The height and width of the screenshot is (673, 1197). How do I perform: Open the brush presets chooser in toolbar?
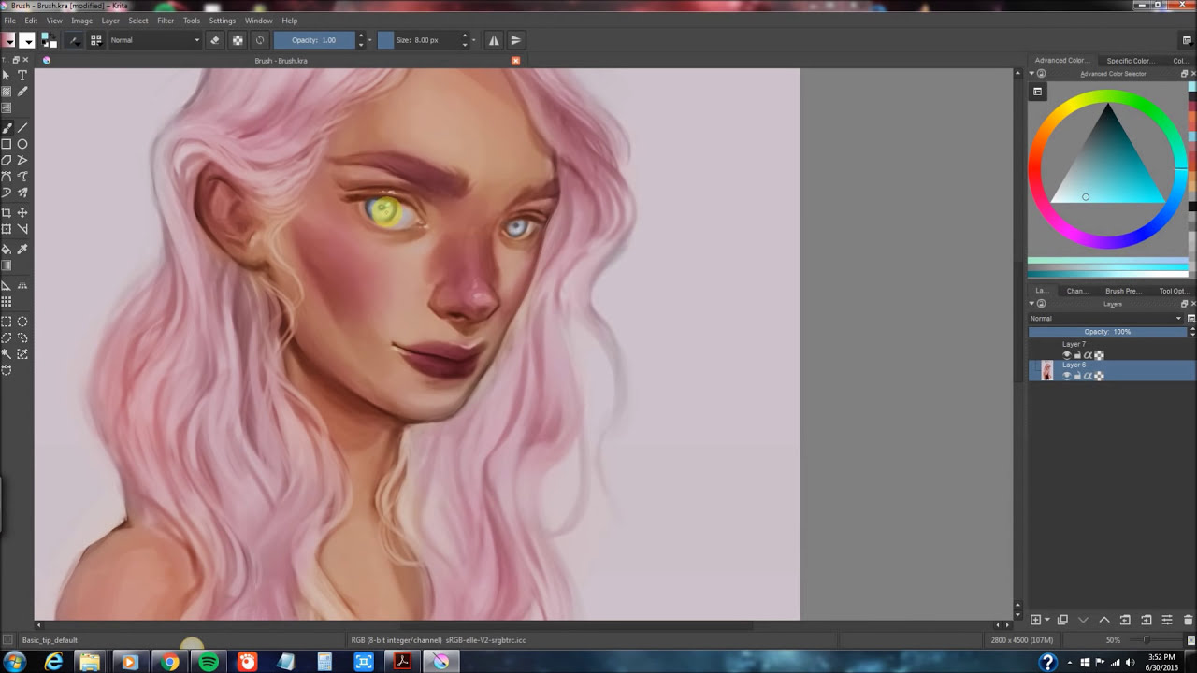click(x=95, y=40)
